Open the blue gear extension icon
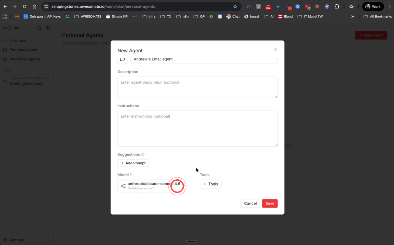Screen dimensions: 394x245 297,6
